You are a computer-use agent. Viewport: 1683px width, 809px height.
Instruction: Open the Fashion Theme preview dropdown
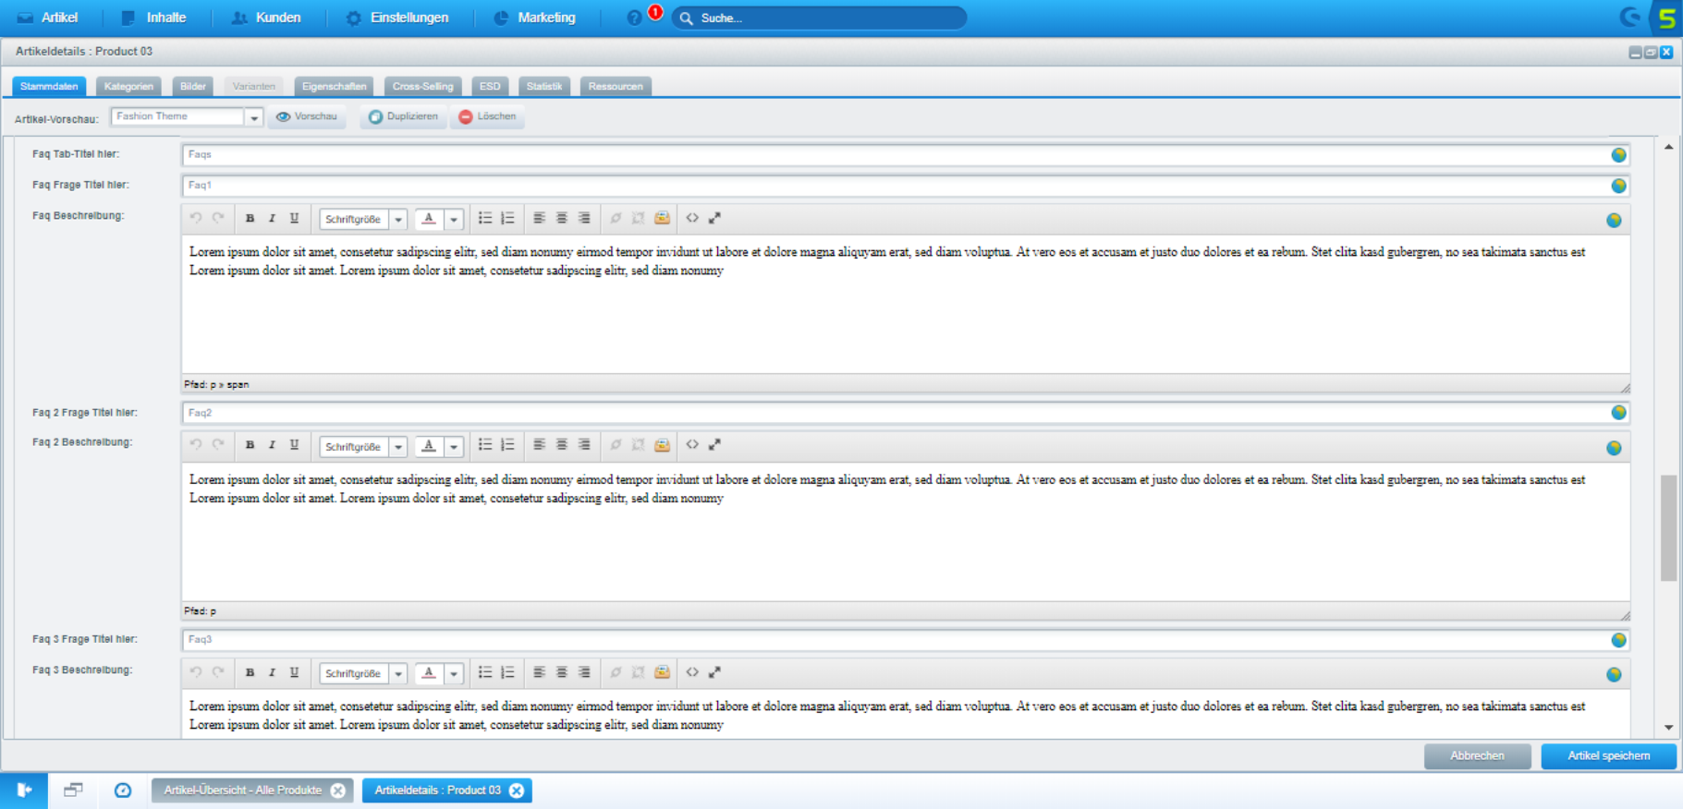pos(254,117)
